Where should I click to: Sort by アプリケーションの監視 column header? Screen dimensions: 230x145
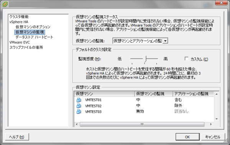click(x=193, y=94)
